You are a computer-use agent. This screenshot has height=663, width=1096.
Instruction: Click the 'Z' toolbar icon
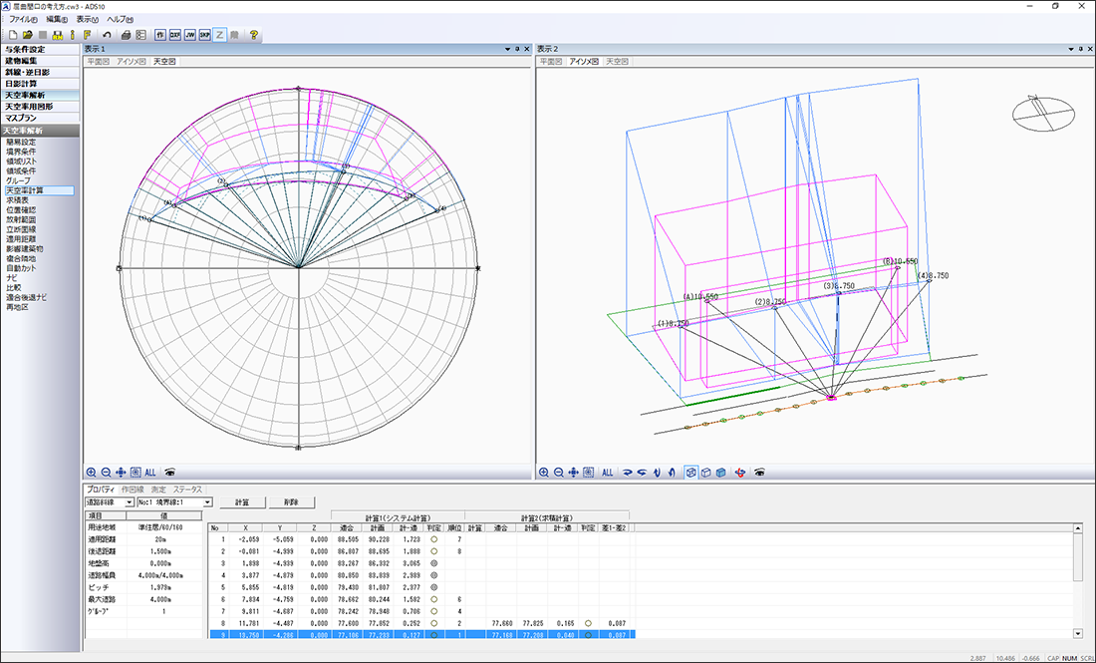pyautogui.click(x=219, y=34)
